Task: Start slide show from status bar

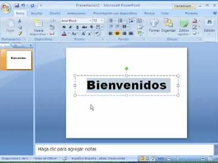Action: 153,158
